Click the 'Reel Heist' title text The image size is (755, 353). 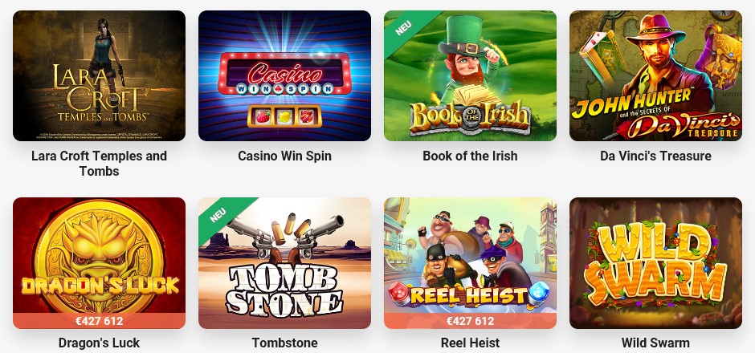(x=470, y=343)
